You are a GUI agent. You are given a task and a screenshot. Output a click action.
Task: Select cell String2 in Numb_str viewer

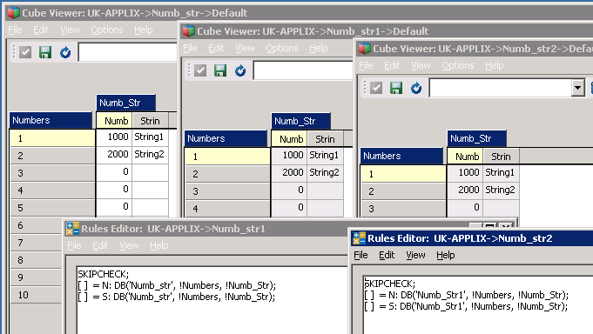tap(150, 154)
